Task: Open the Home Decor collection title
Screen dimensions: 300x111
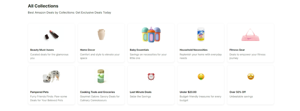Action: (x=87, y=50)
